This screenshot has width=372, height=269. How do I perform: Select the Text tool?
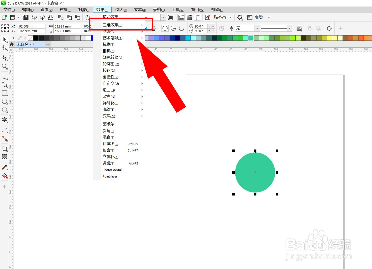point(4,120)
